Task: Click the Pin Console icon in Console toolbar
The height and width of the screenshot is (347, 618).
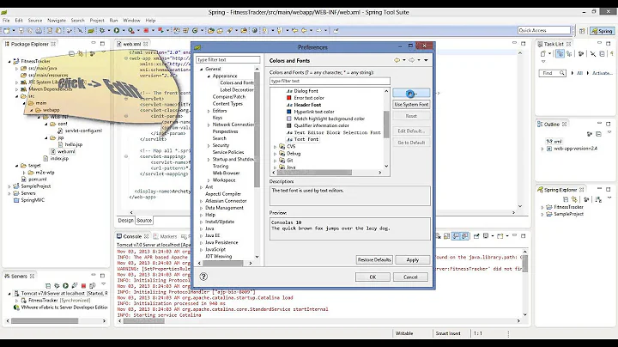Action: pos(476,236)
